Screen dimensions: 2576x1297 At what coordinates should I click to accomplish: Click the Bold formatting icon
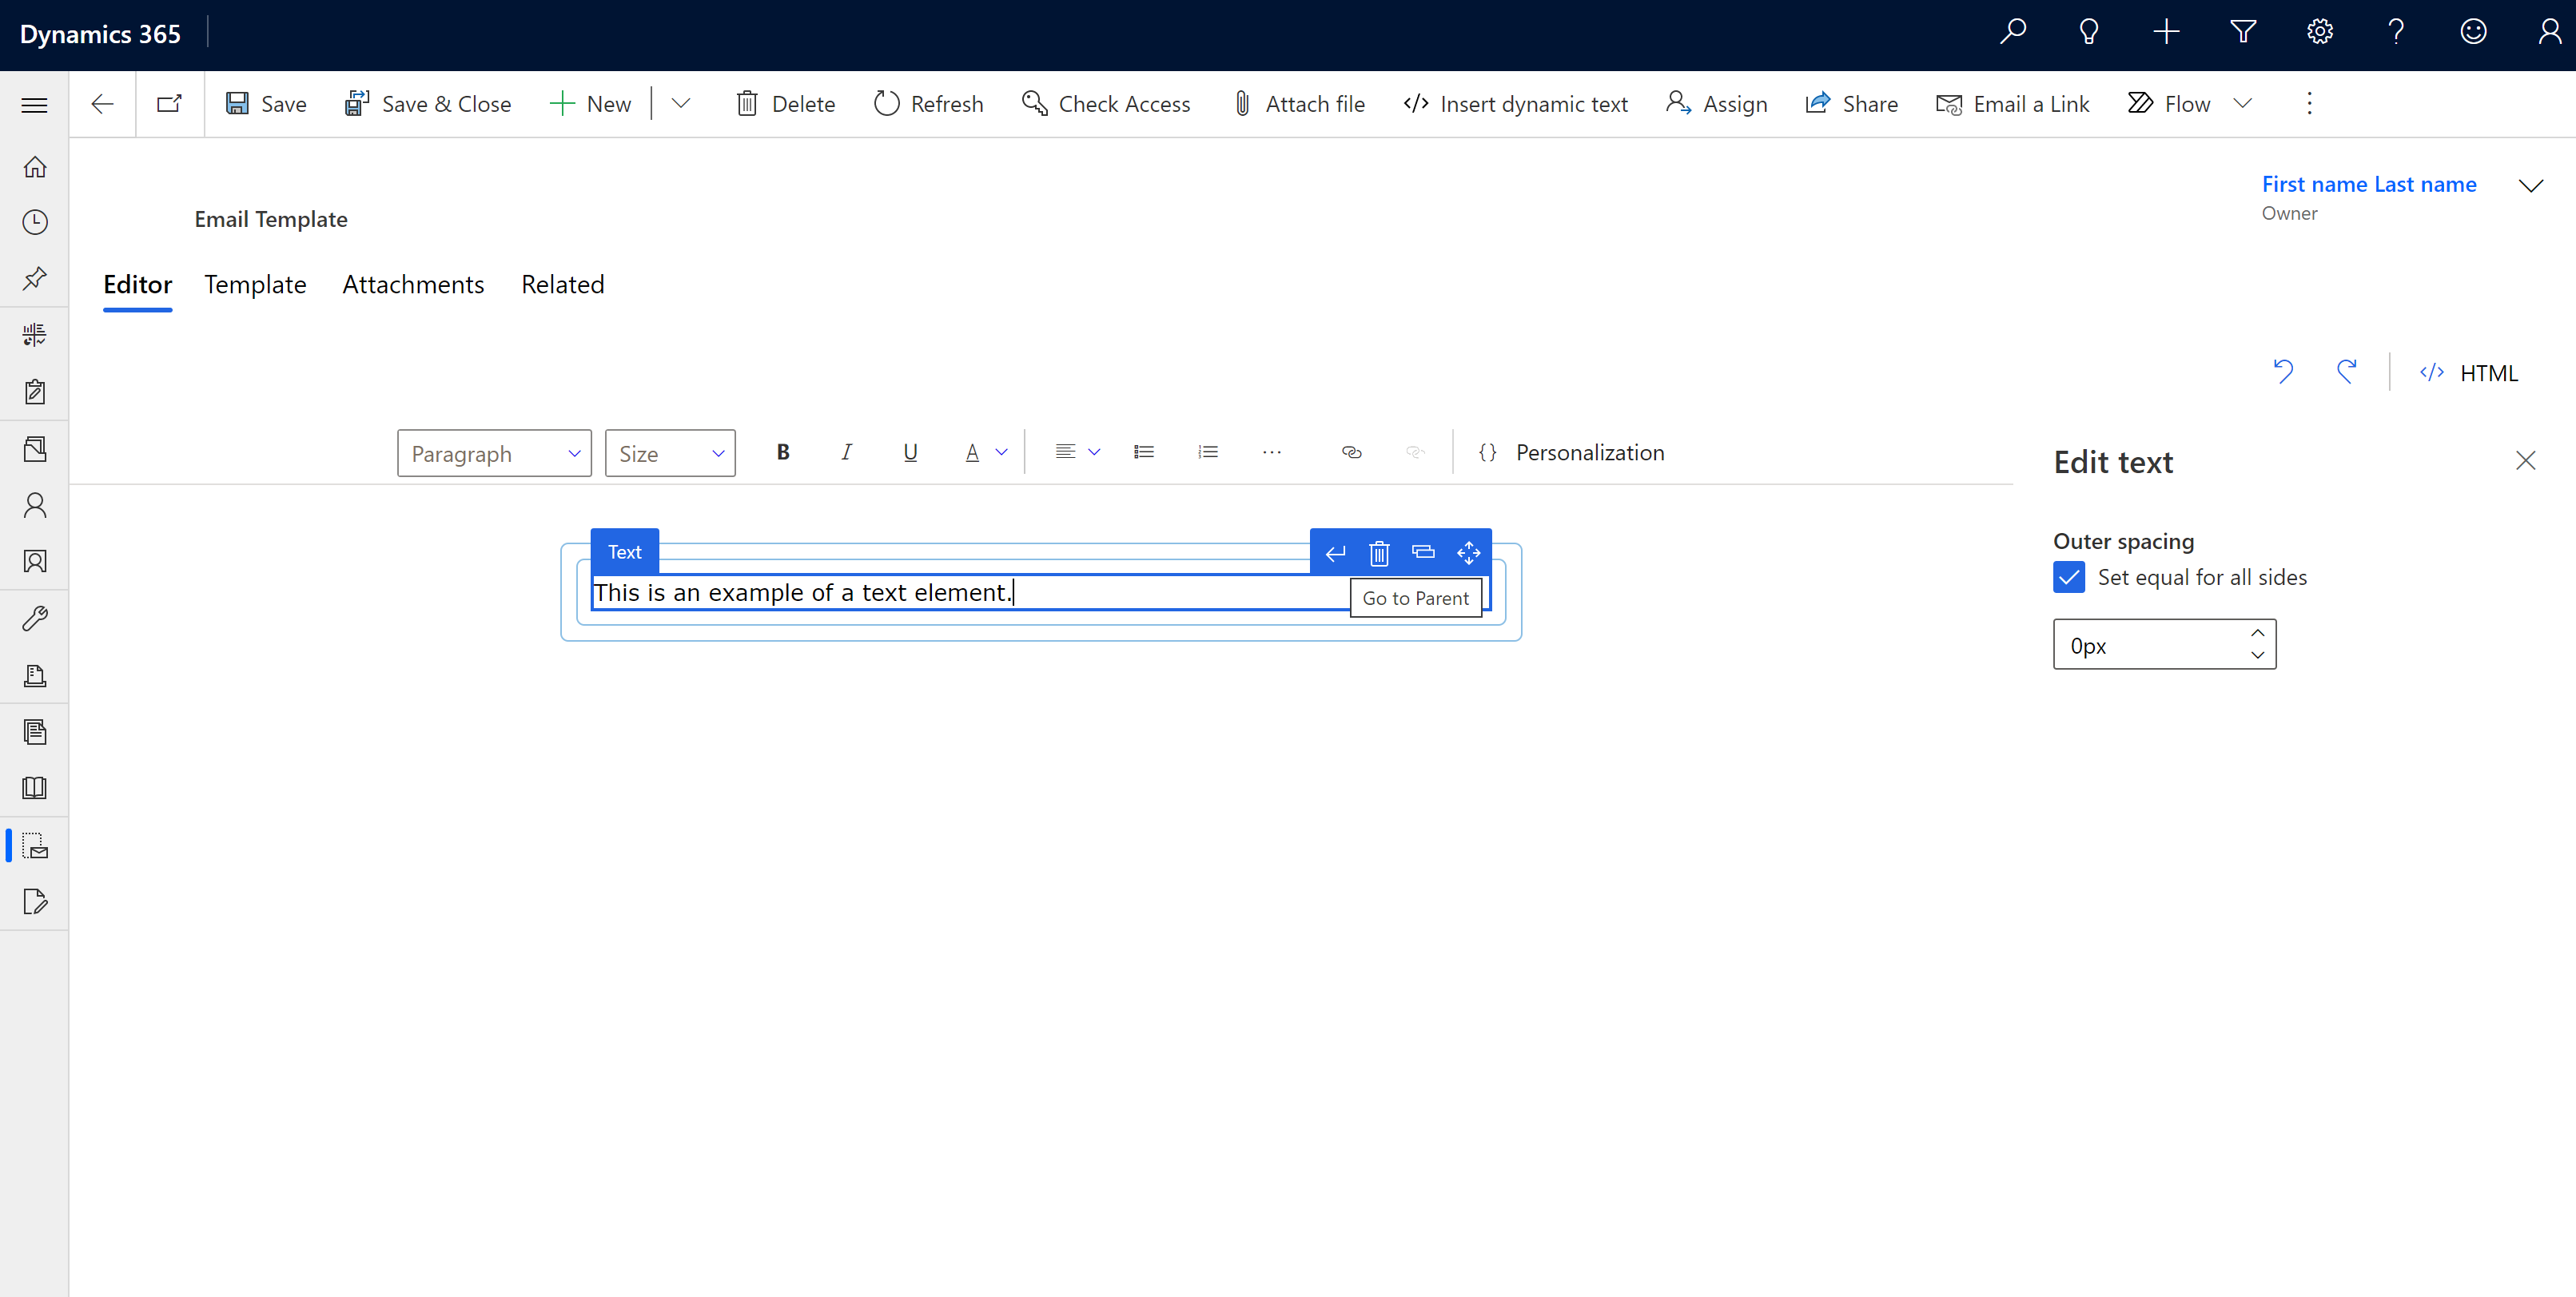tap(781, 452)
